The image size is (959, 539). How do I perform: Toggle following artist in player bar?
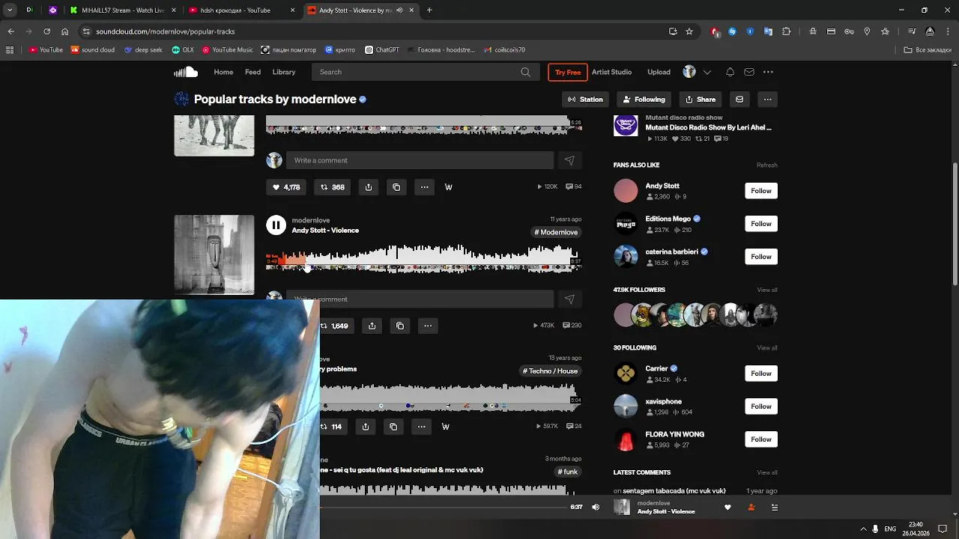[x=751, y=507]
